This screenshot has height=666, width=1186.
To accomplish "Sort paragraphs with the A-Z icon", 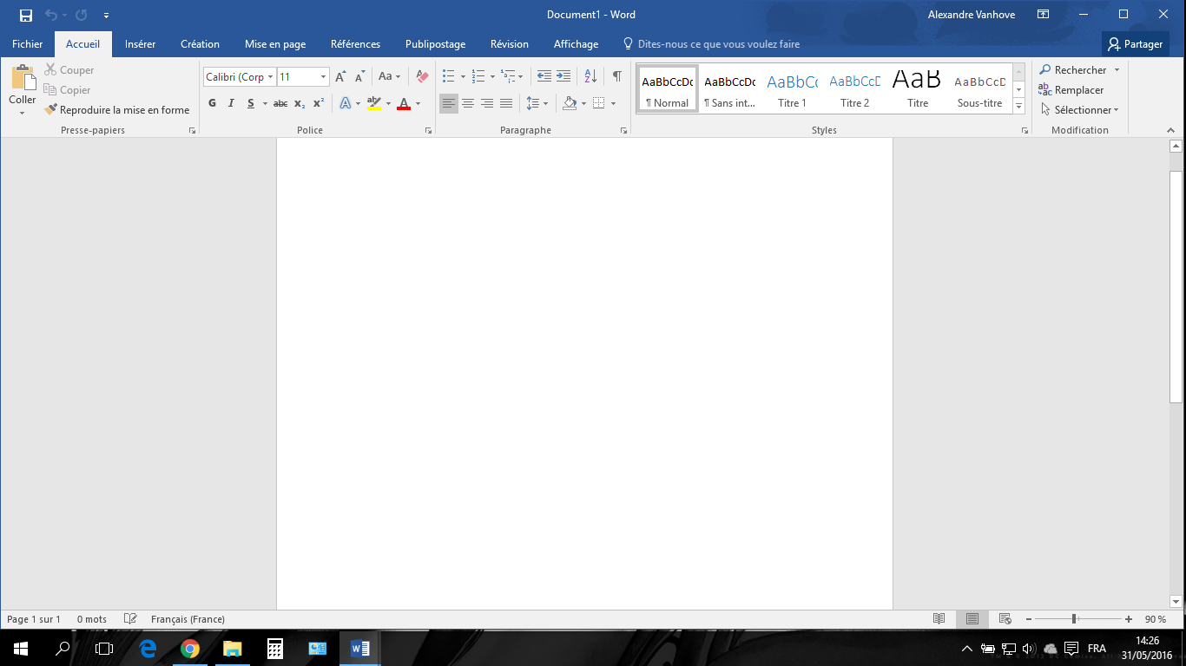I will [x=590, y=76].
